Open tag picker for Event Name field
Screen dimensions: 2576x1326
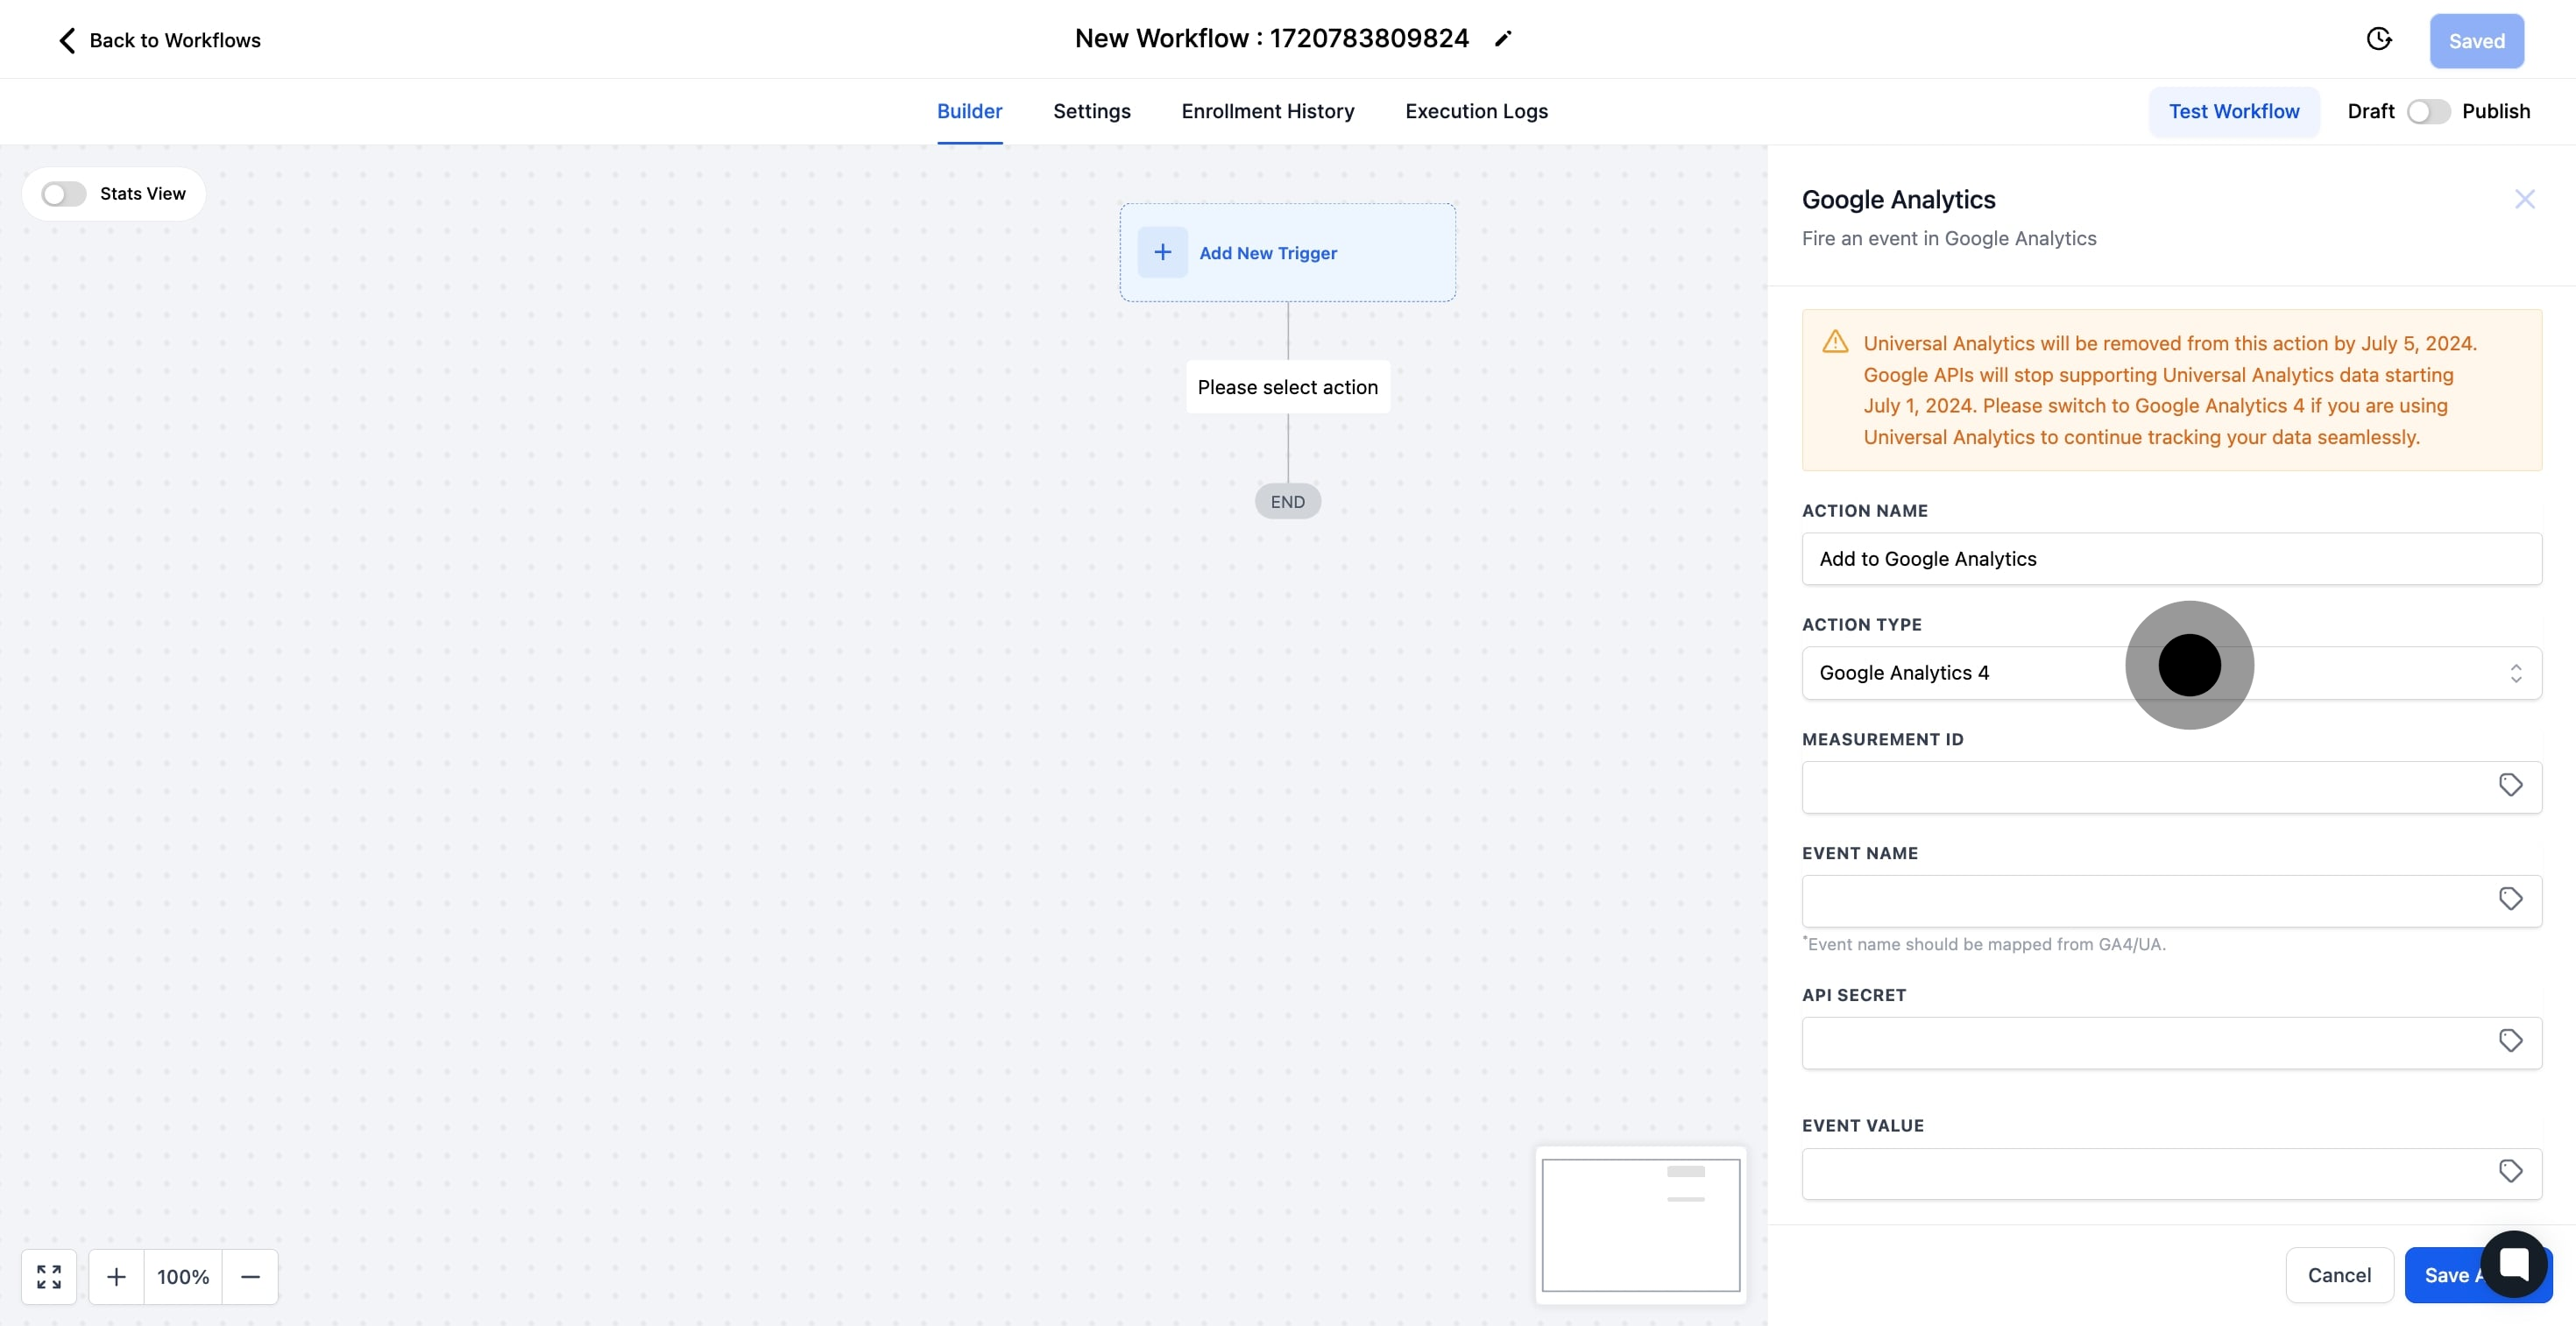click(2510, 899)
